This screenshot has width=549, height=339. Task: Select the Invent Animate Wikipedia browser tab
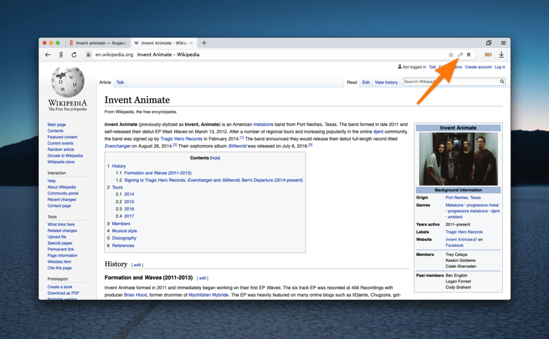coord(163,43)
